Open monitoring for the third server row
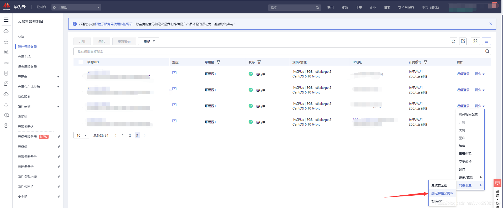Viewport: 503px width, 208px height. [x=174, y=105]
